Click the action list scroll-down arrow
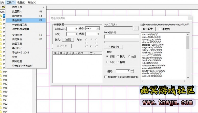198x113 pixels. pyautogui.click(x=188, y=78)
